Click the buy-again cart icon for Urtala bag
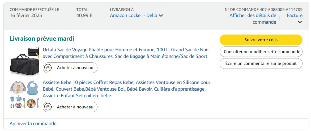The image size is (311, 131). click(48, 68)
